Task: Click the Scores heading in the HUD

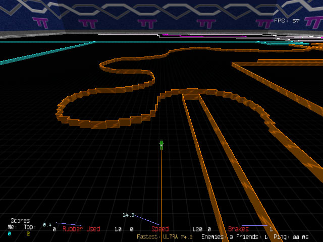Action: click(20, 221)
